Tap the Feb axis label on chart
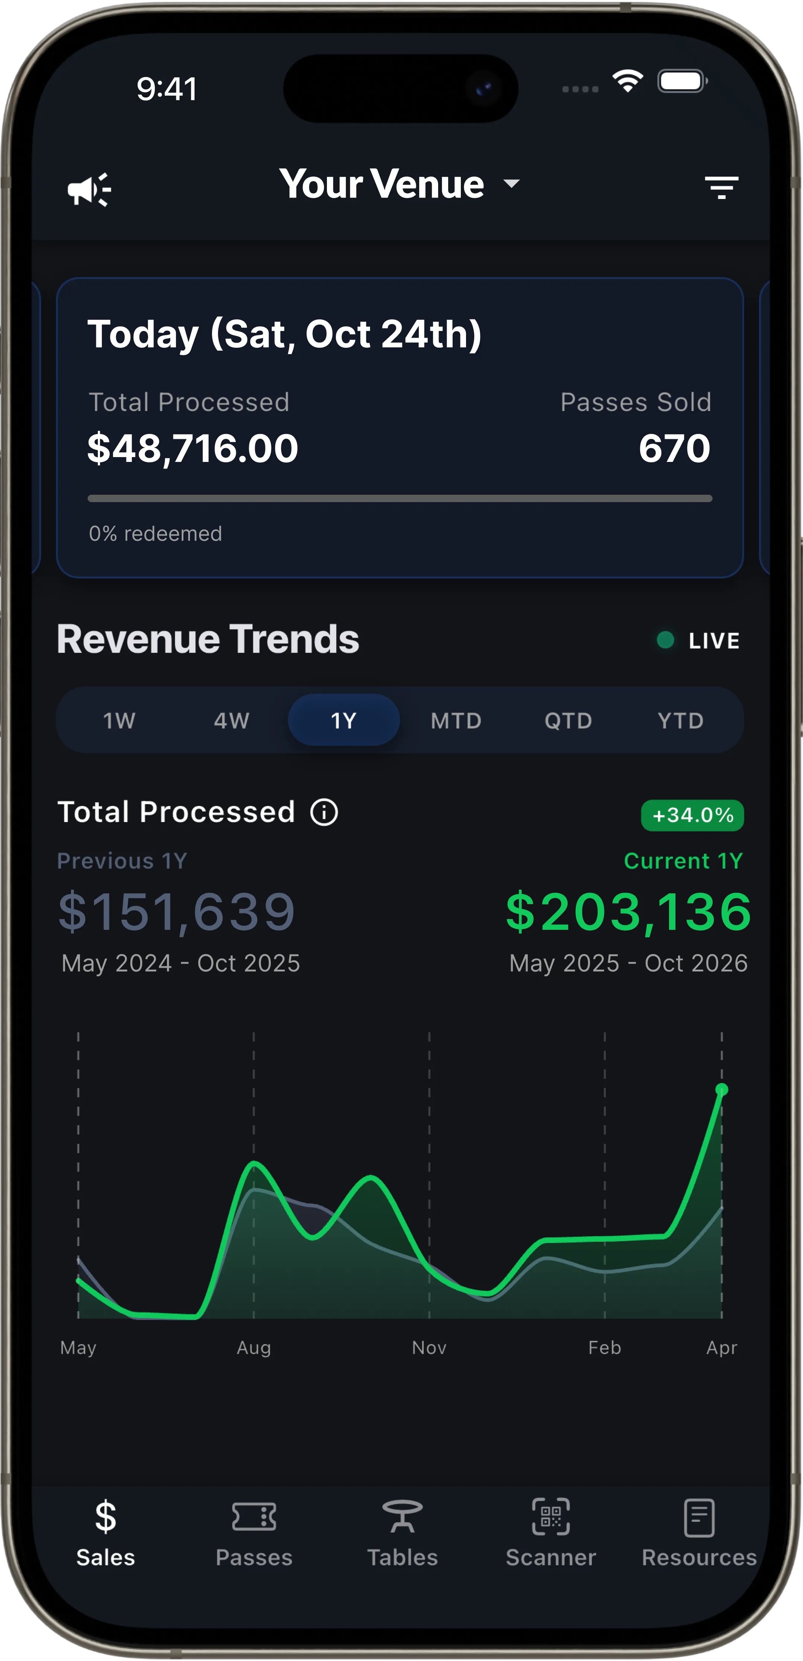The image size is (803, 1661). tap(604, 1347)
